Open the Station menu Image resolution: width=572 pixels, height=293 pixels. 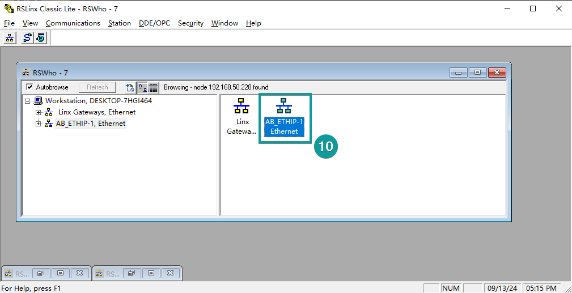click(x=119, y=23)
